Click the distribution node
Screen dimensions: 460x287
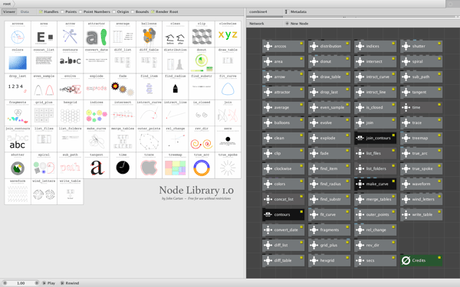329,46
